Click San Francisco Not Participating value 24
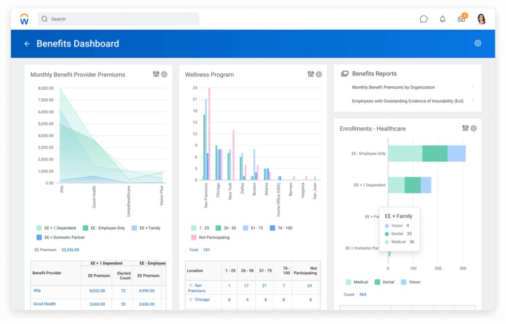506x324 pixels. [x=309, y=286]
